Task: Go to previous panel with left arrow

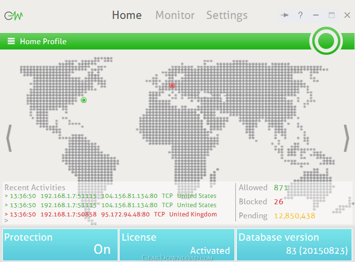Action: [9, 138]
